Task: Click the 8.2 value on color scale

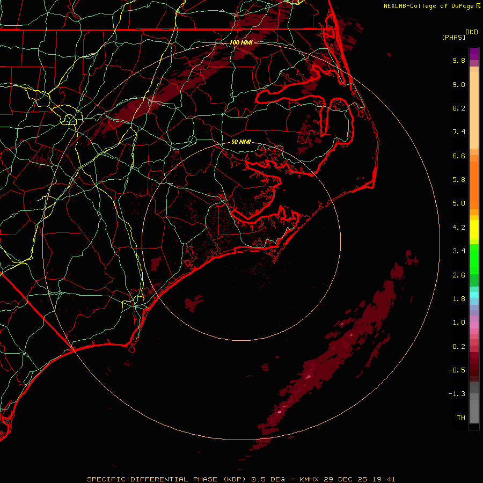Action: point(459,108)
